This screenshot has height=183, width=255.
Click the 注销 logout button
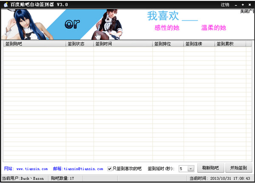[x=225, y=5]
